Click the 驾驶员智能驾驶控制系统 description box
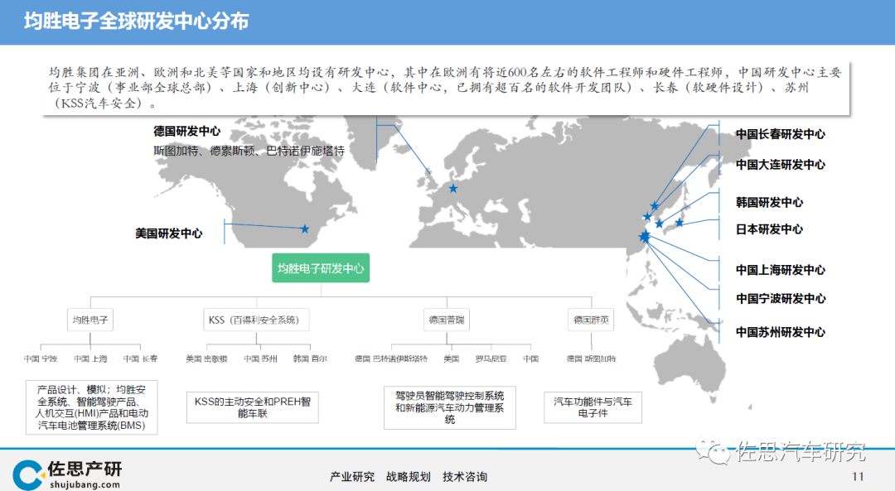The height and width of the screenshot is (491, 895). tap(450, 407)
